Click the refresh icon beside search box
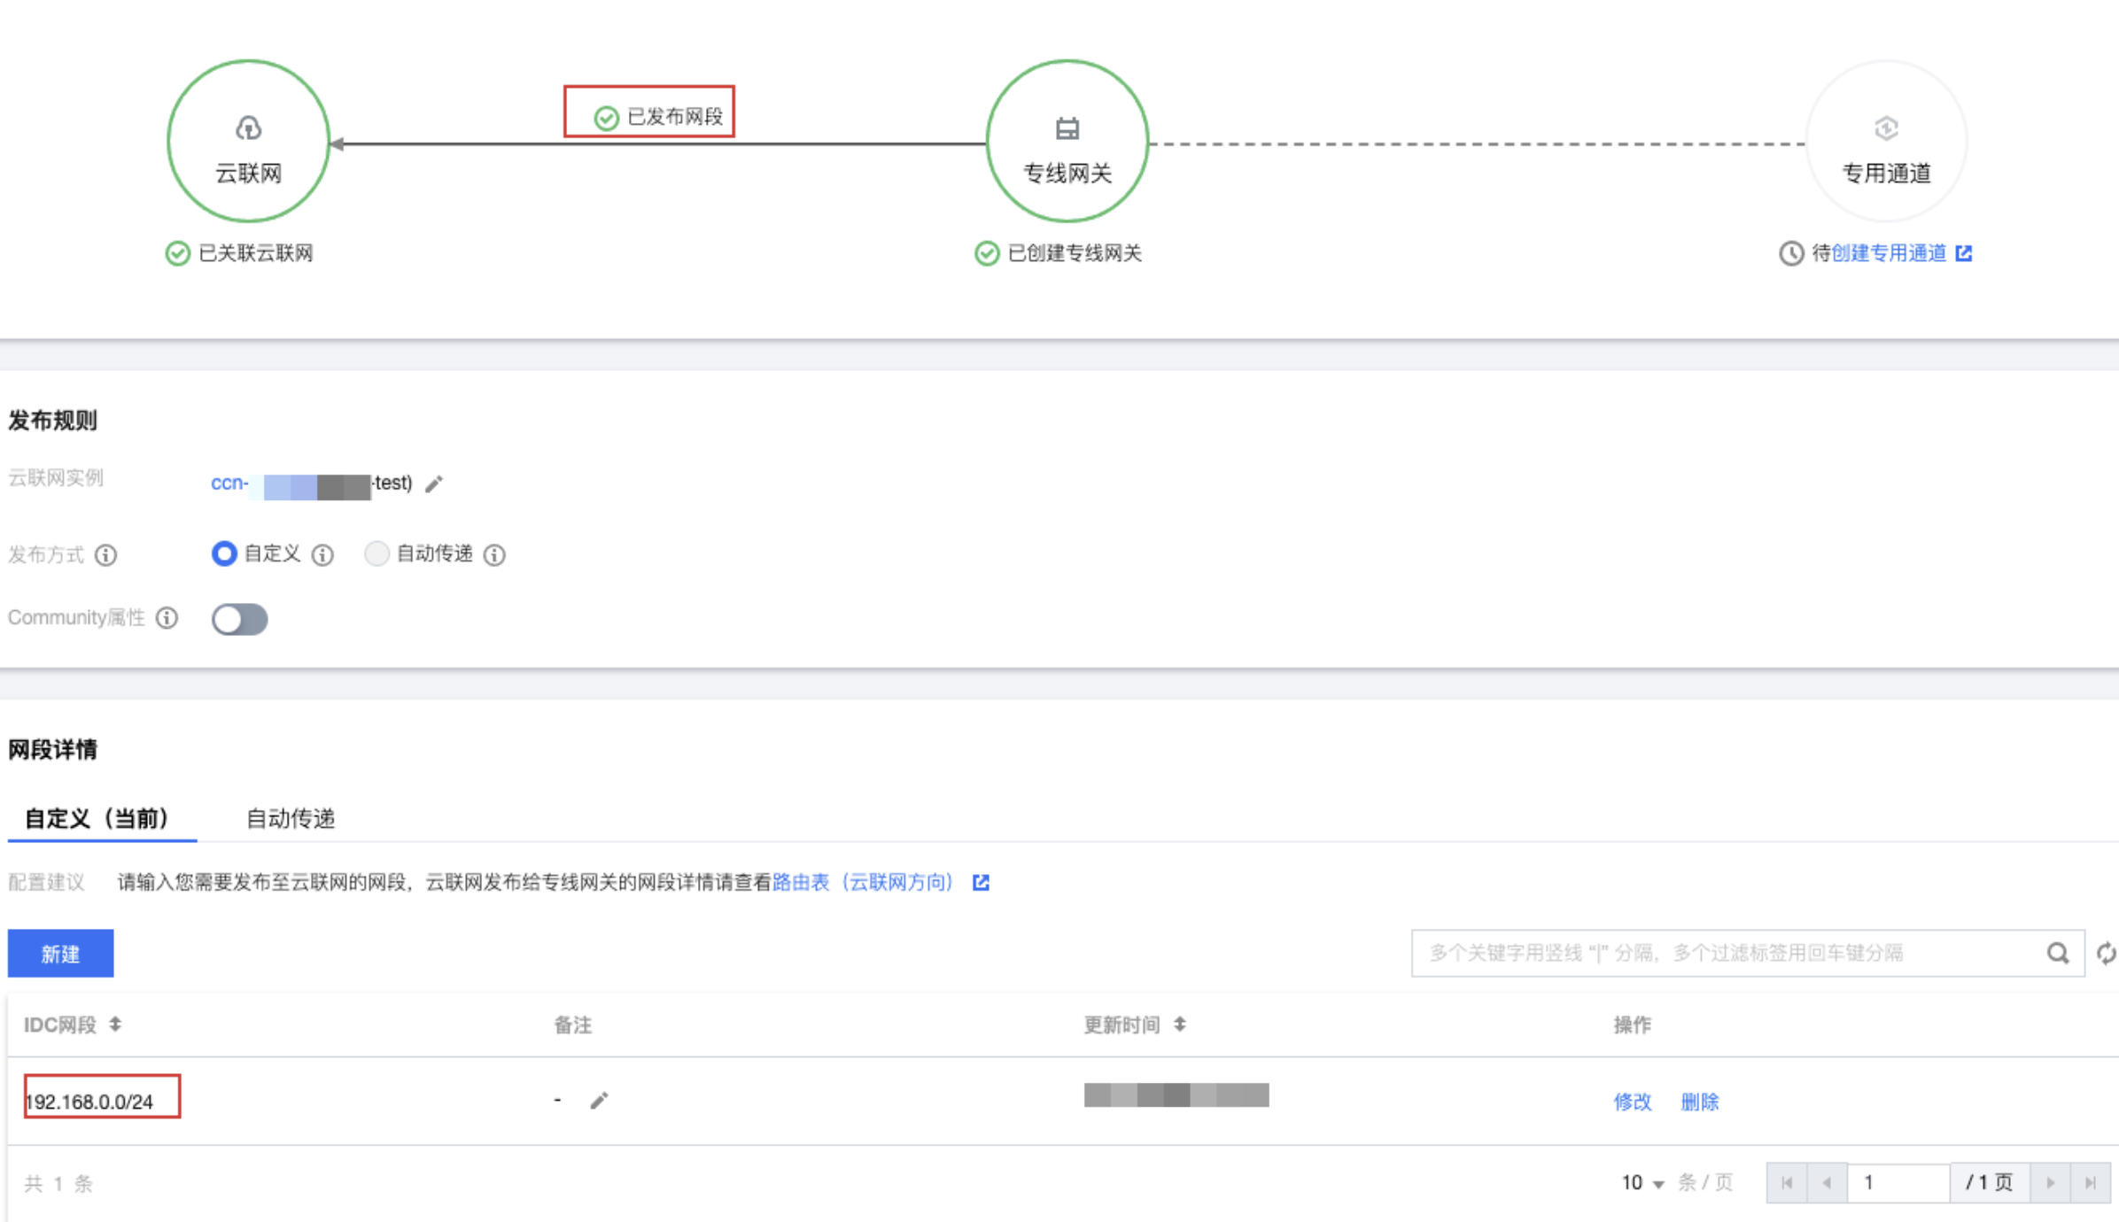Image resolution: width=2119 pixels, height=1222 pixels. coord(2106,954)
